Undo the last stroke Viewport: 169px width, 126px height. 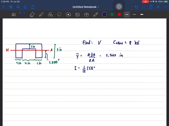pos(136,7)
